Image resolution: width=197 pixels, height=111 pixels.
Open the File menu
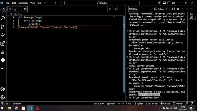(7, 3)
